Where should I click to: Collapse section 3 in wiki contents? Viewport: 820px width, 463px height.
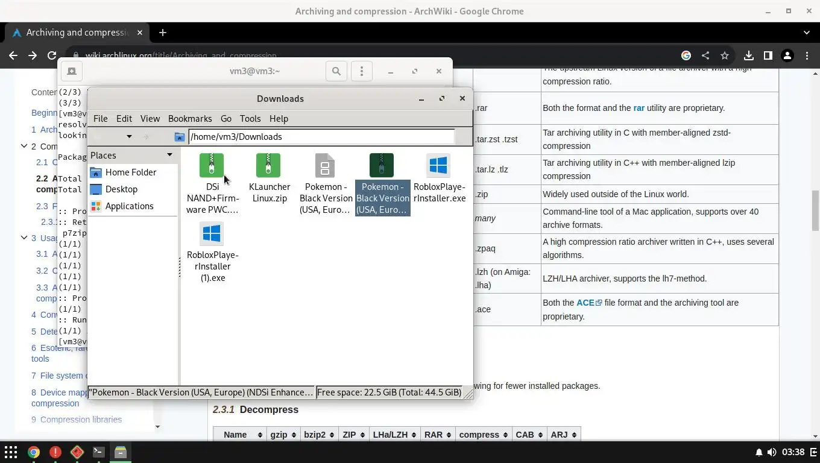click(24, 238)
